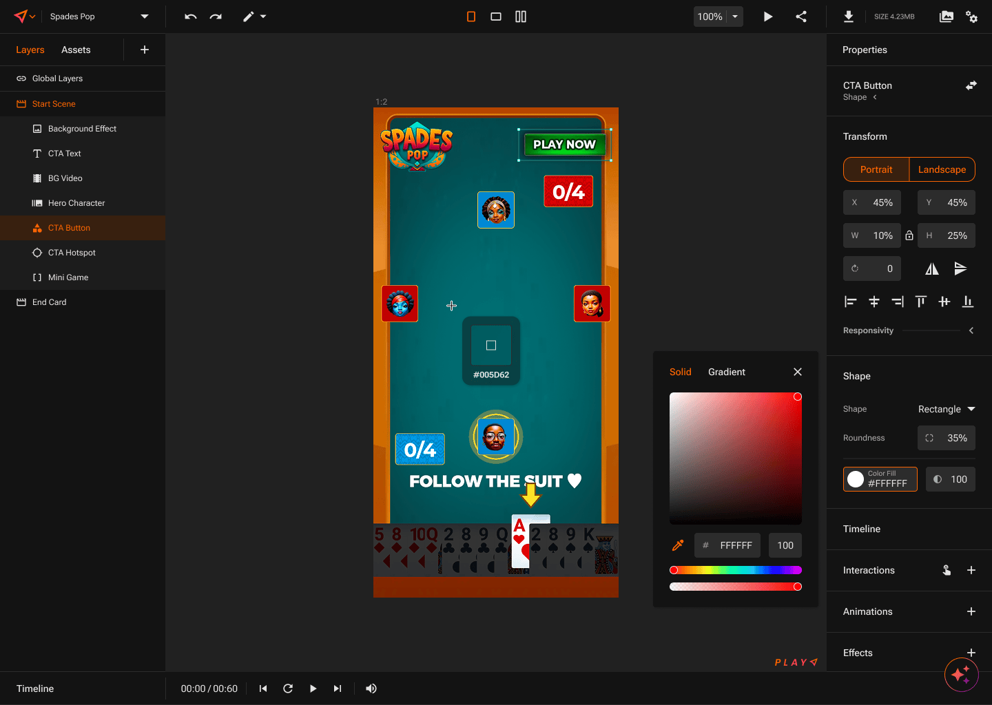Click the rainbow hue slider

point(736,570)
